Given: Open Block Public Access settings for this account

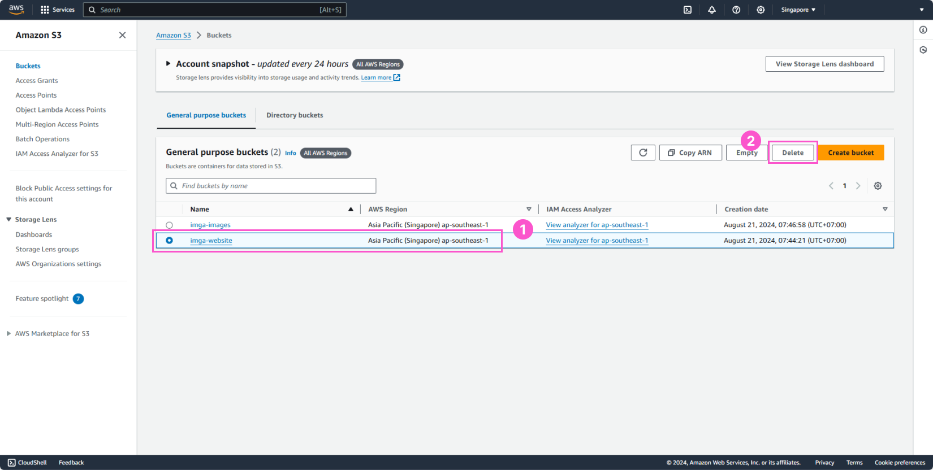Looking at the screenshot, I should [x=64, y=194].
